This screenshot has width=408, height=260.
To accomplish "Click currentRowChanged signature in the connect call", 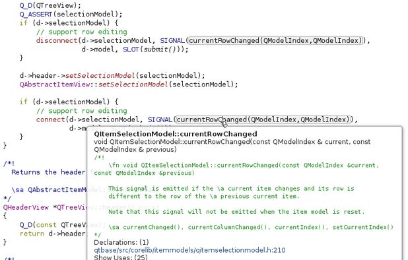I will (263, 119).
